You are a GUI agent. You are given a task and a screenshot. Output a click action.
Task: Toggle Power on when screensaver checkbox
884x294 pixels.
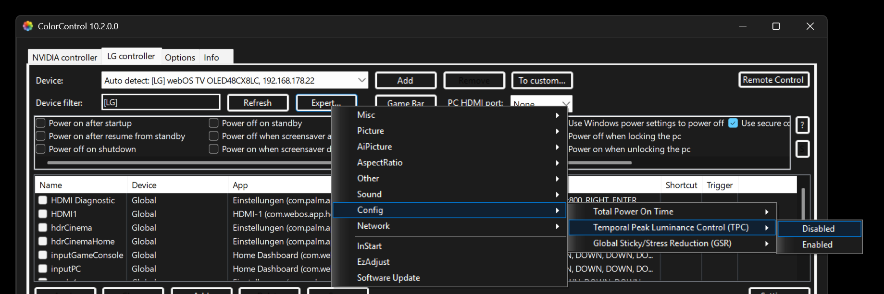tap(214, 149)
